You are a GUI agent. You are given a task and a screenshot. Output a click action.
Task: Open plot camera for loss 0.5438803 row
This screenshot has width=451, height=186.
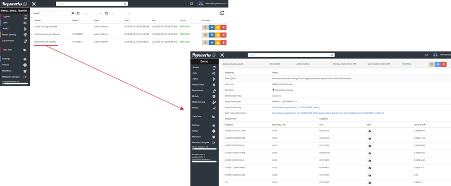[370, 168]
